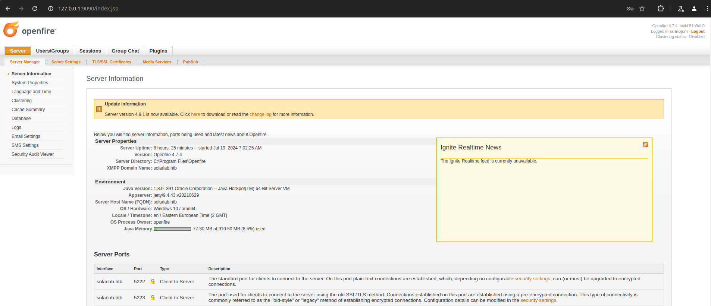The image size is (711, 306).
Task: Open Clustering in the sidebar
Action: tap(22, 101)
